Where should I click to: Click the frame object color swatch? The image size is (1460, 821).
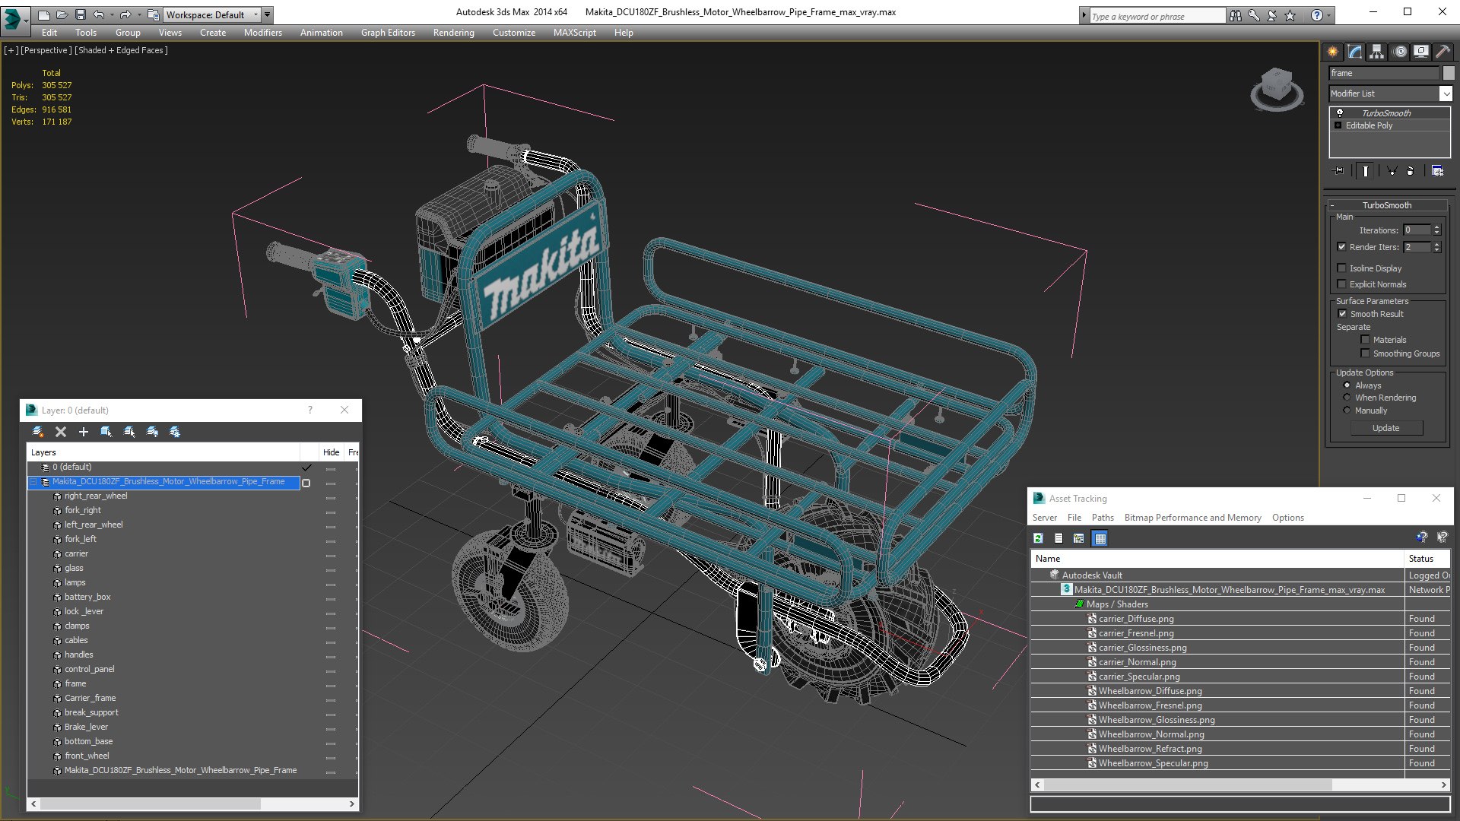[x=1449, y=73]
